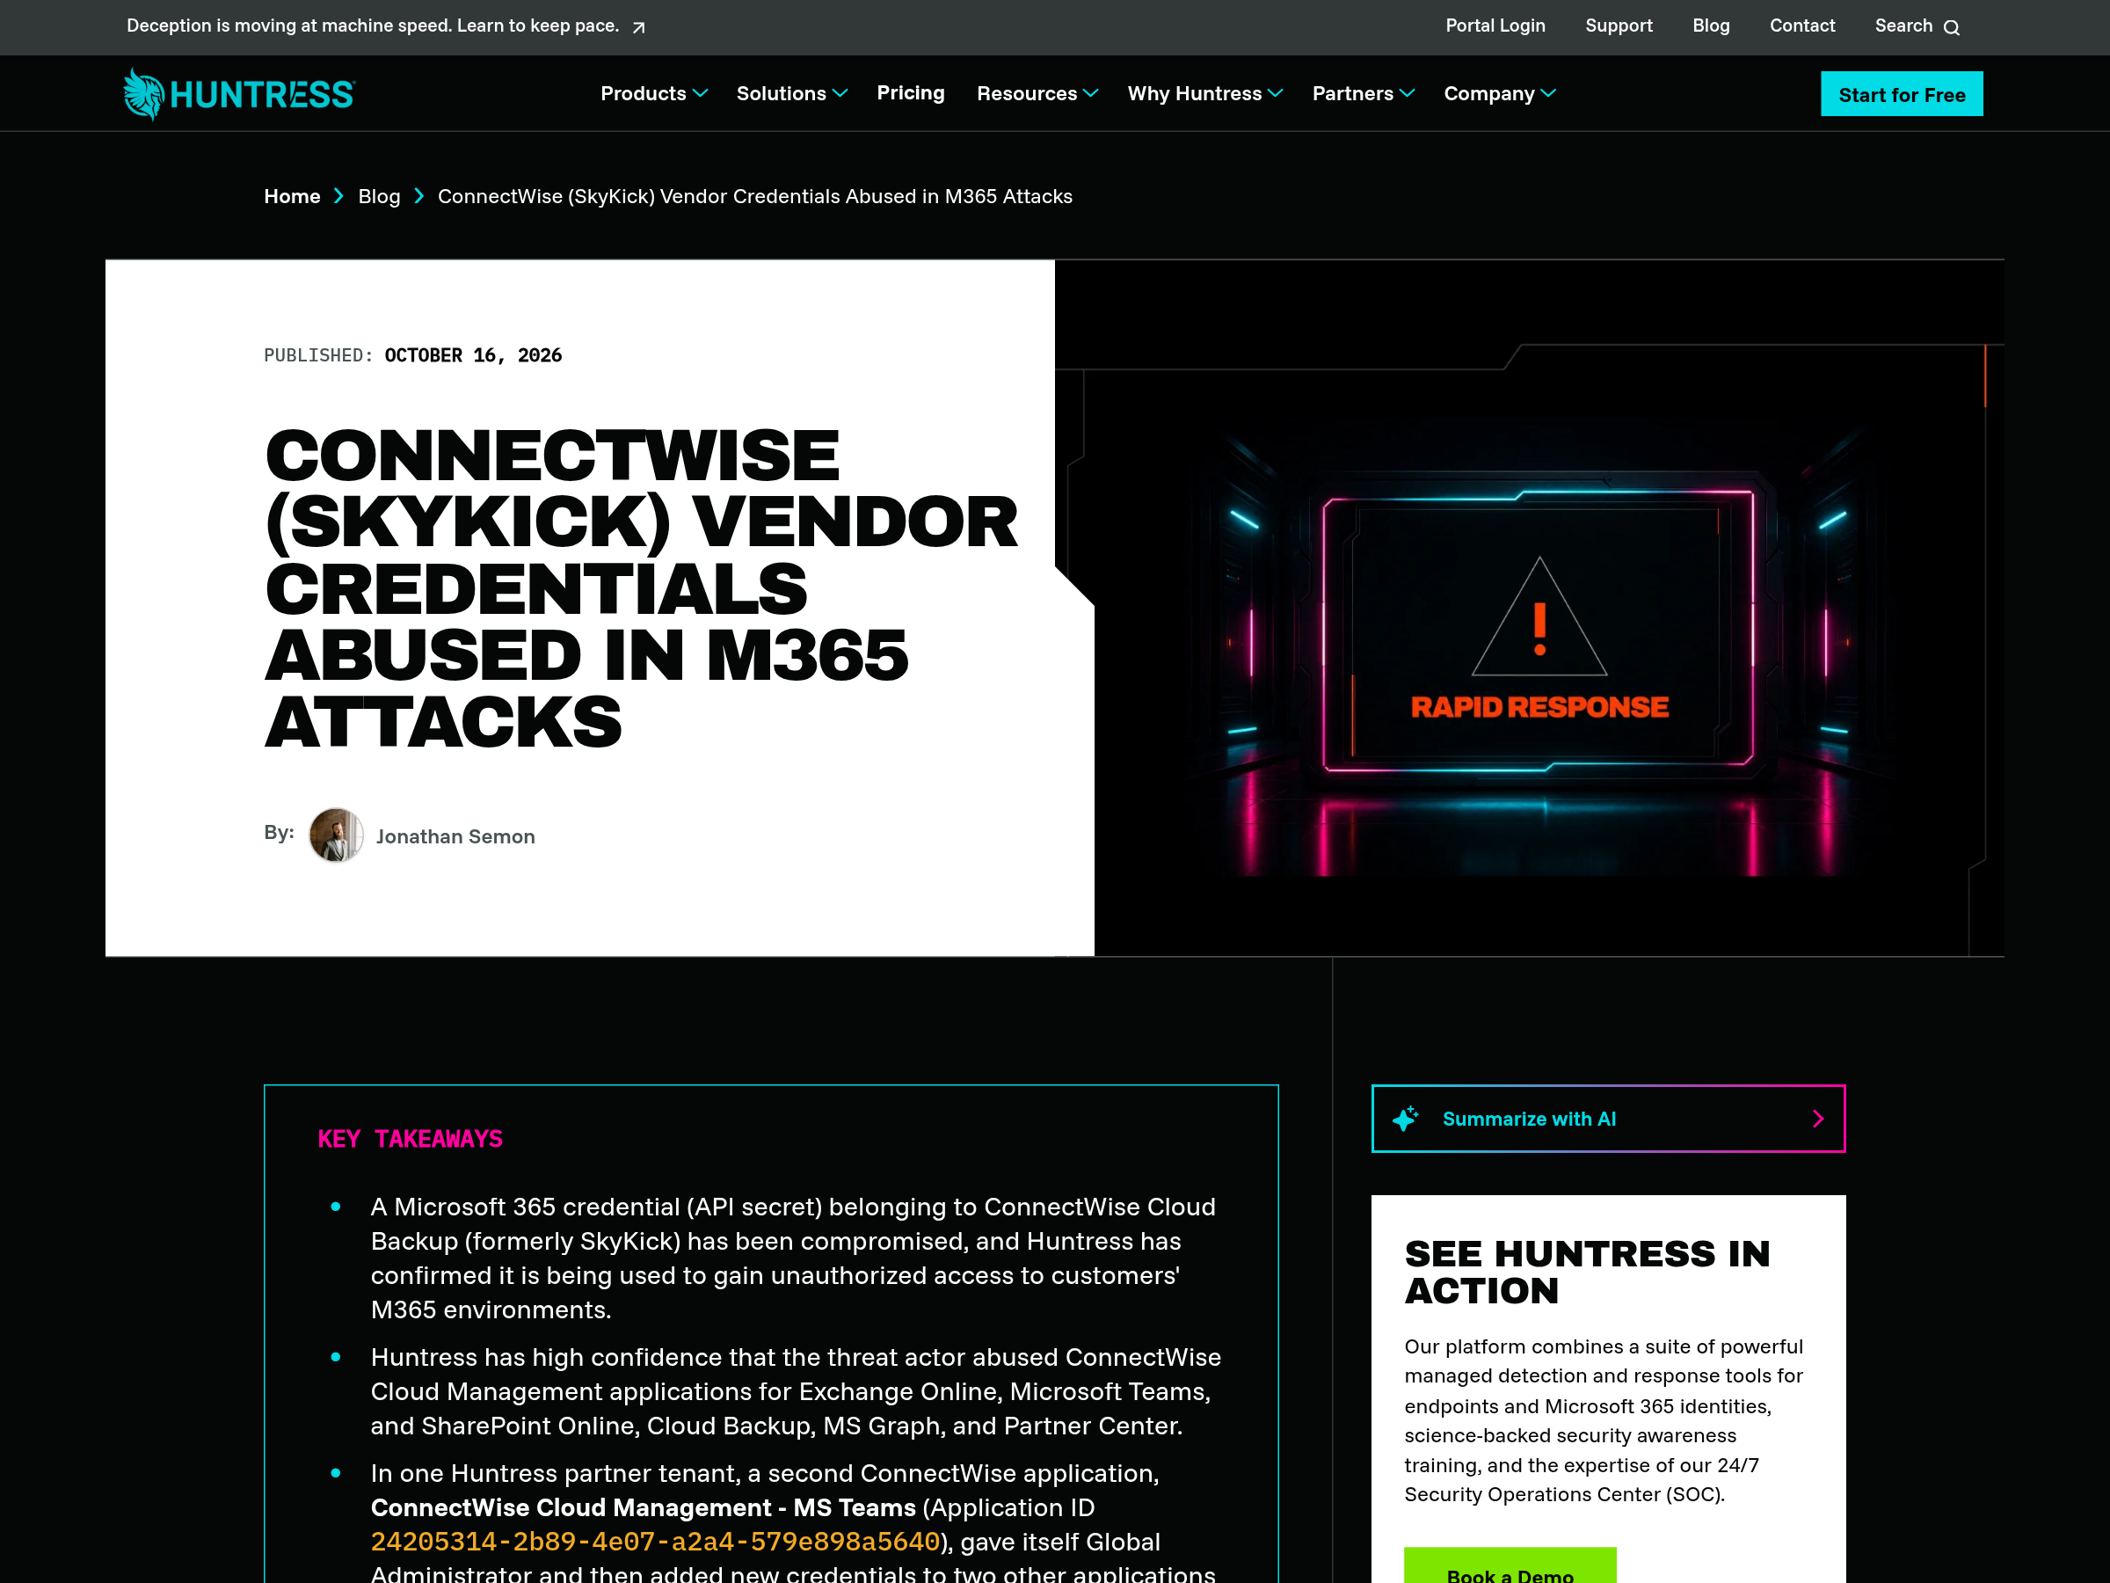This screenshot has height=1583, width=2110.
Task: Open the Blog link in top bar
Action: click(x=1711, y=26)
